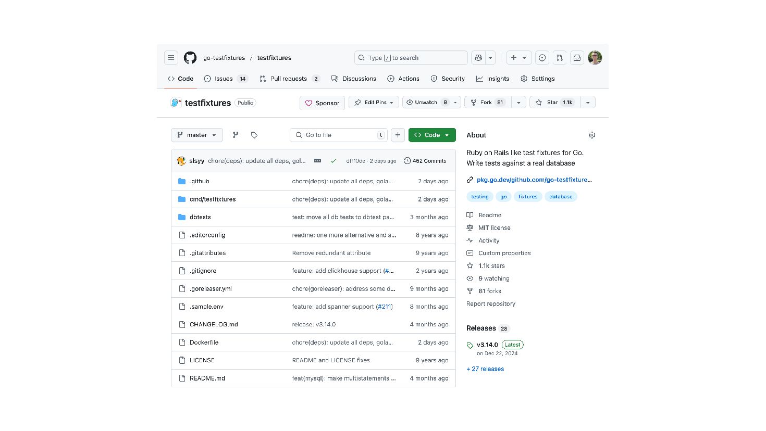Viewport: 766px width, 431px height.
Task: Switch to the Issues tab
Action: tap(226, 79)
